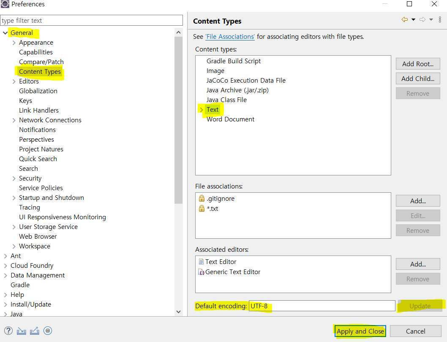Viewport: 447px width, 342px height.
Task: Click the Oomph preference recorder icon
Action: [48, 331]
